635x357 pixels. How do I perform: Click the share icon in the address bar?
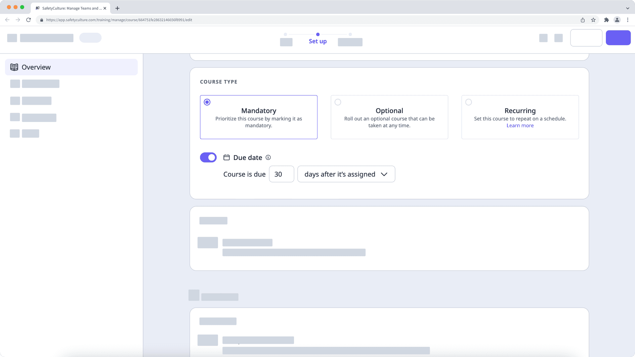click(582, 20)
